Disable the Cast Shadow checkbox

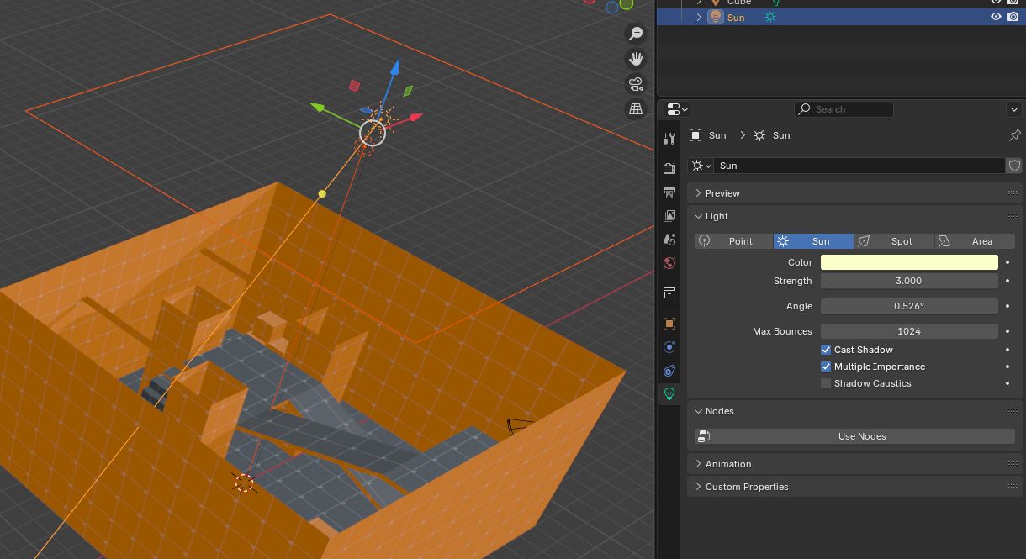point(826,350)
